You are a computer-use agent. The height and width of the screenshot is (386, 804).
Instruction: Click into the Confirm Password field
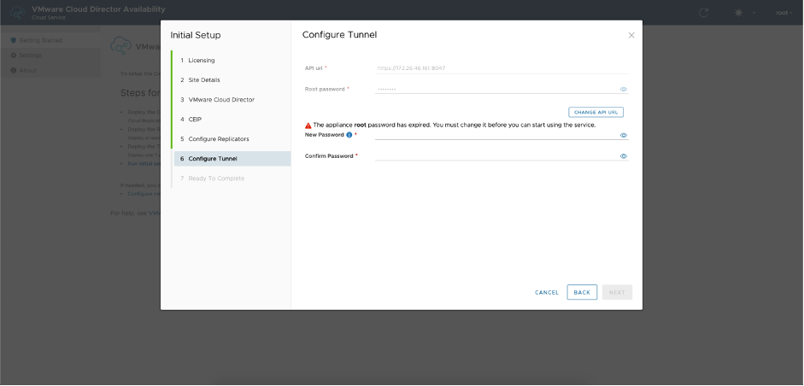coord(496,156)
